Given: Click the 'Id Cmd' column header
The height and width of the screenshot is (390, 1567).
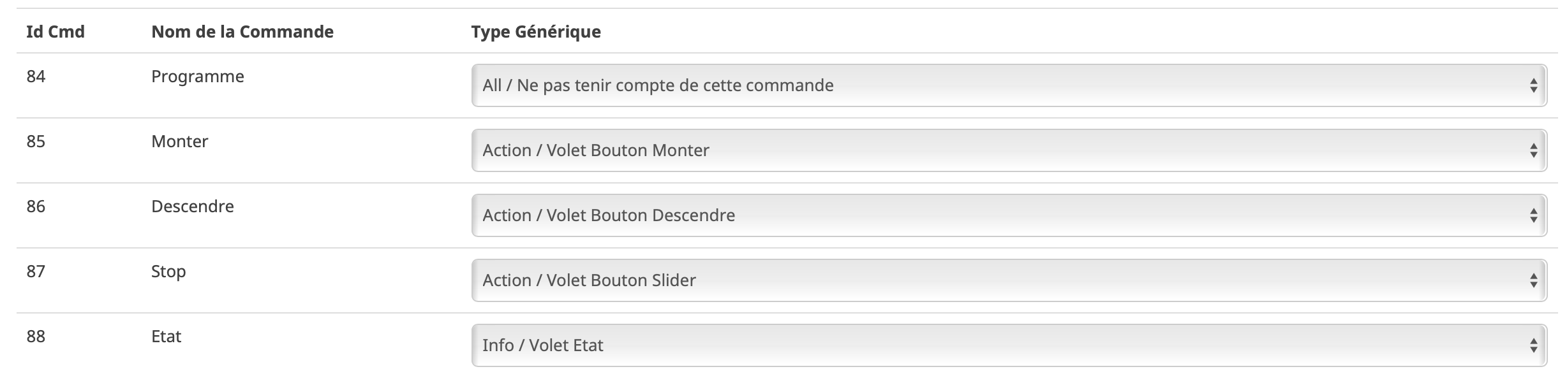Looking at the screenshot, I should pos(56,32).
